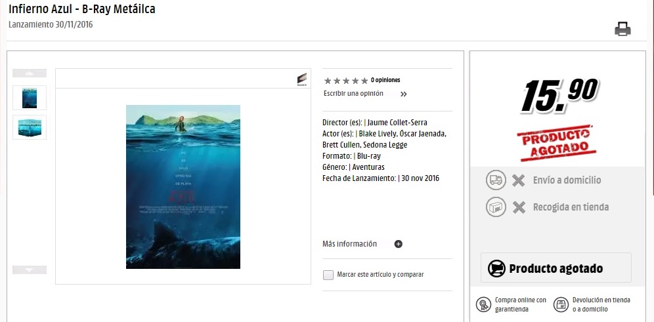654x322 pixels.
Task: Click Fecha de Lanzamiento 30 nov 2016
Action: click(x=381, y=178)
